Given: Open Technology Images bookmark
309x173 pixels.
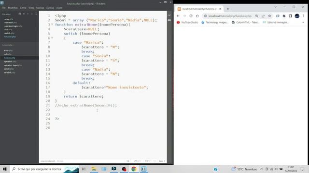Looking at the screenshot, I should click(x=214, y=23).
